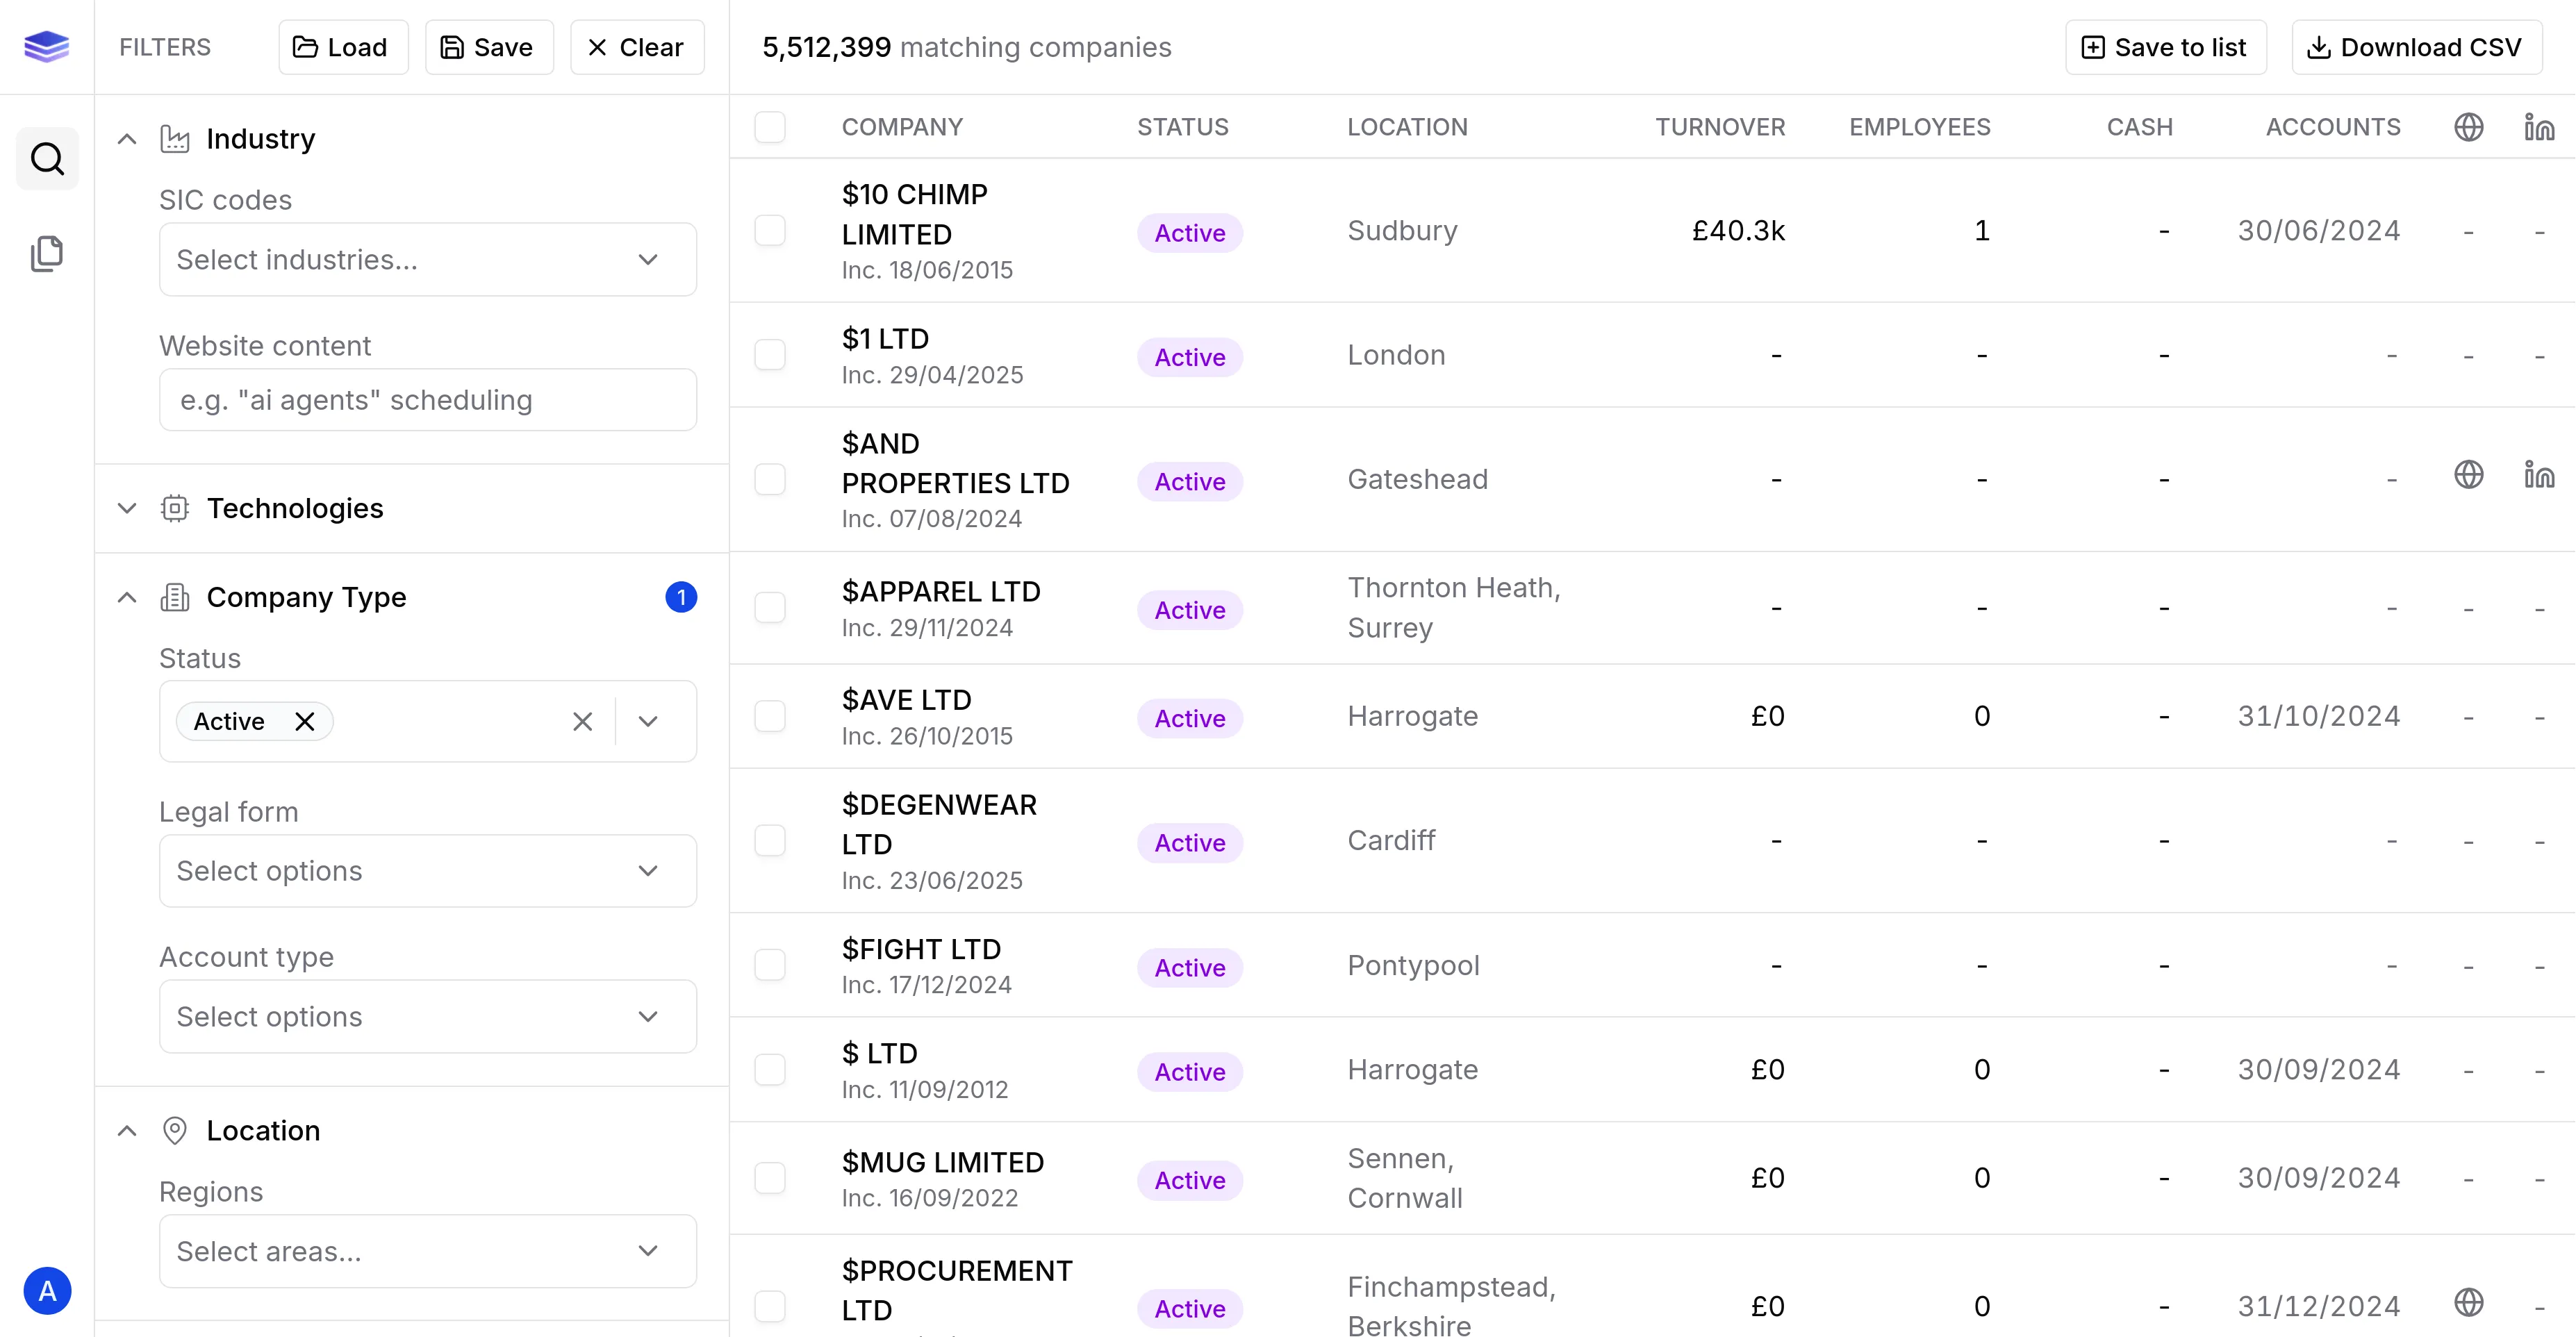This screenshot has height=1337, width=2576.
Task: Open website of $AND PROPERTIES LTD
Action: [2468, 474]
